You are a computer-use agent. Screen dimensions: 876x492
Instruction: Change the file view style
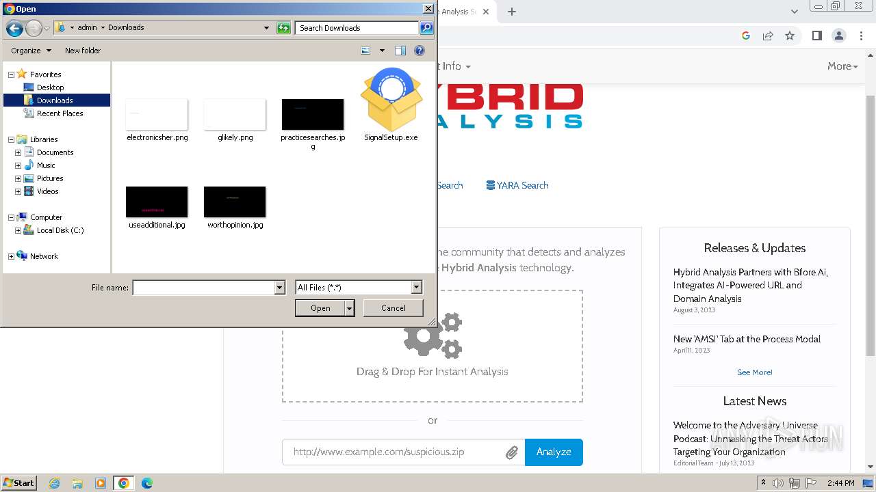pos(365,51)
